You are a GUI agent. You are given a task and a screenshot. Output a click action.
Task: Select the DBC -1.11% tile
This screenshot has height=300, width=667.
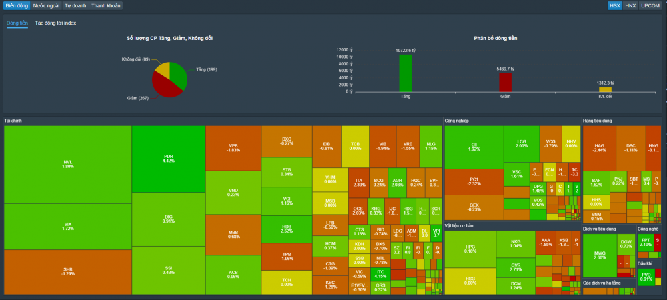630,148
